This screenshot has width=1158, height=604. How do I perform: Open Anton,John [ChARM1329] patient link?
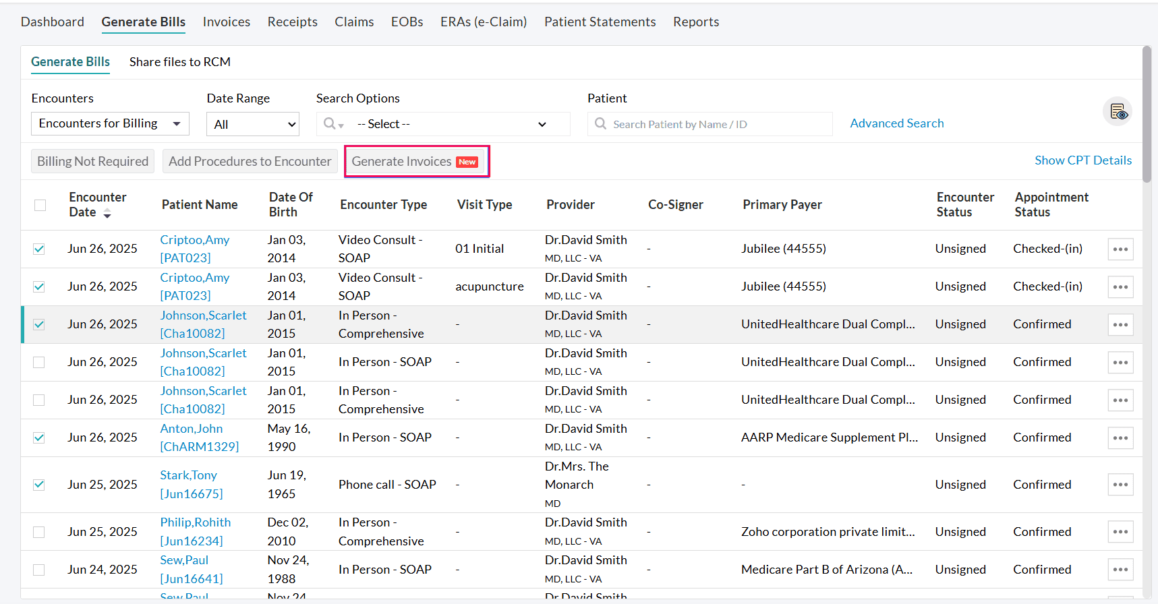tap(200, 437)
